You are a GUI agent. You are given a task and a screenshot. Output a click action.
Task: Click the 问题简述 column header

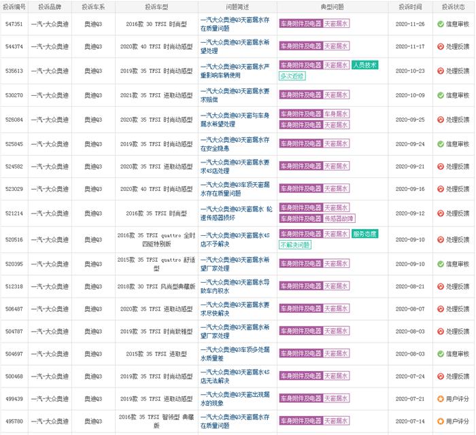[237, 7]
